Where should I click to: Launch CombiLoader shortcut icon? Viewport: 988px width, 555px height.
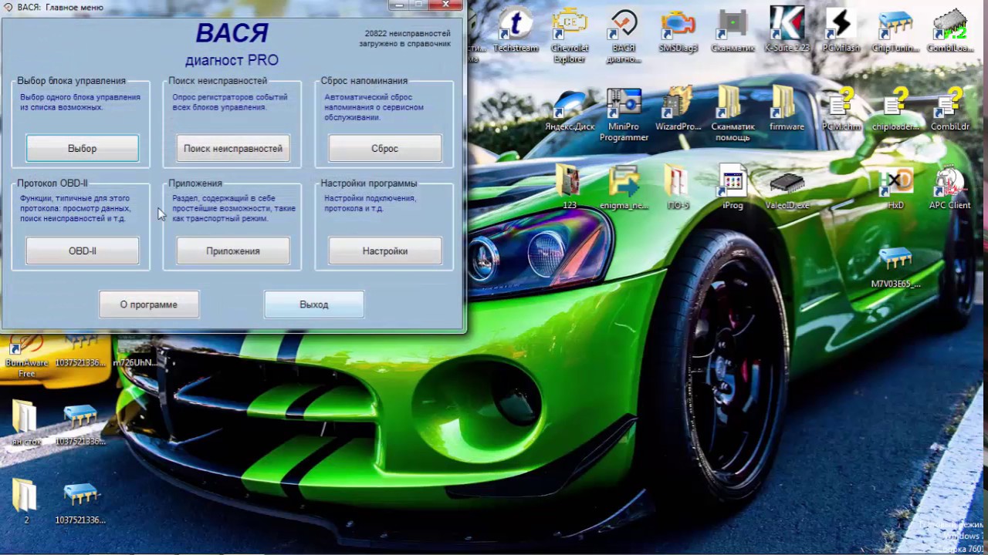pyautogui.click(x=949, y=30)
